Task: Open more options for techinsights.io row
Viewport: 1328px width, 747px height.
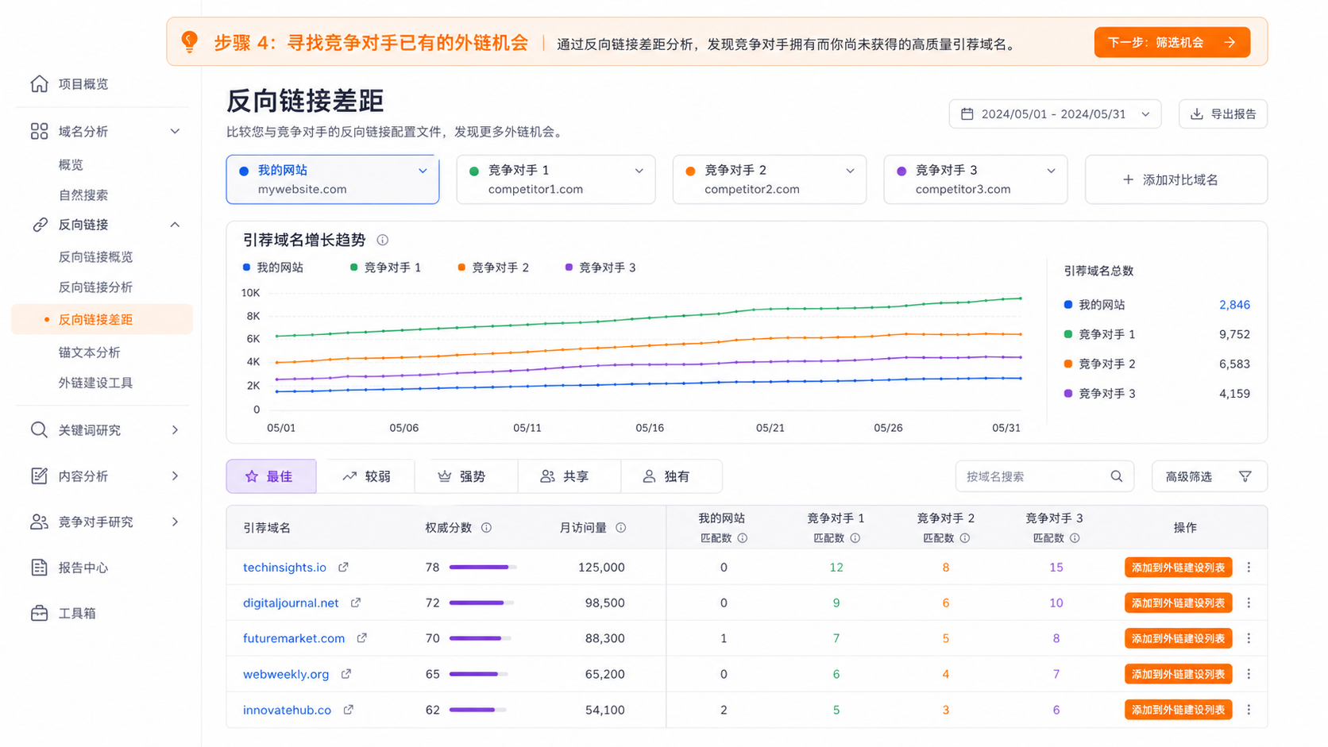Action: point(1249,568)
